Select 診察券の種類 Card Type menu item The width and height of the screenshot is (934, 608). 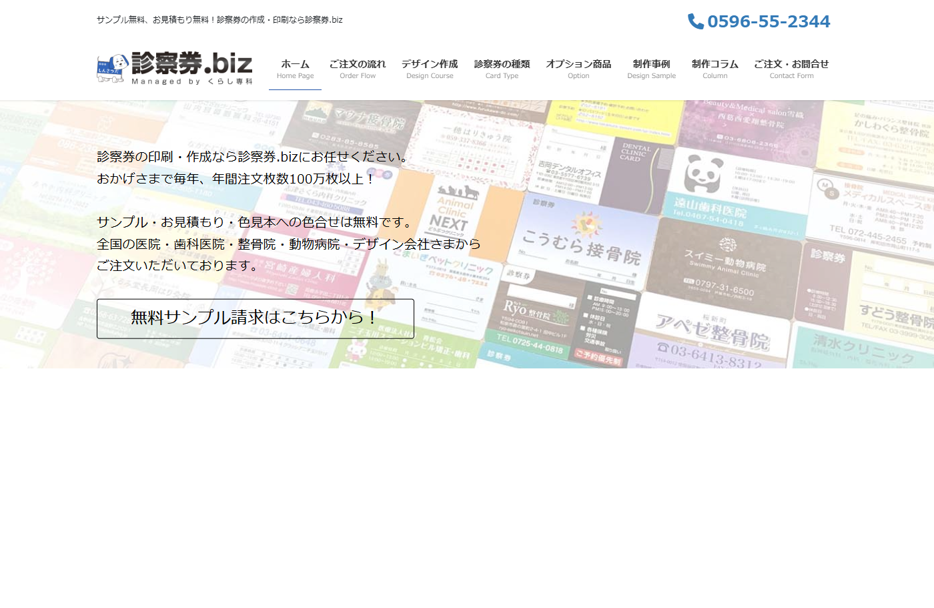pyautogui.click(x=502, y=69)
